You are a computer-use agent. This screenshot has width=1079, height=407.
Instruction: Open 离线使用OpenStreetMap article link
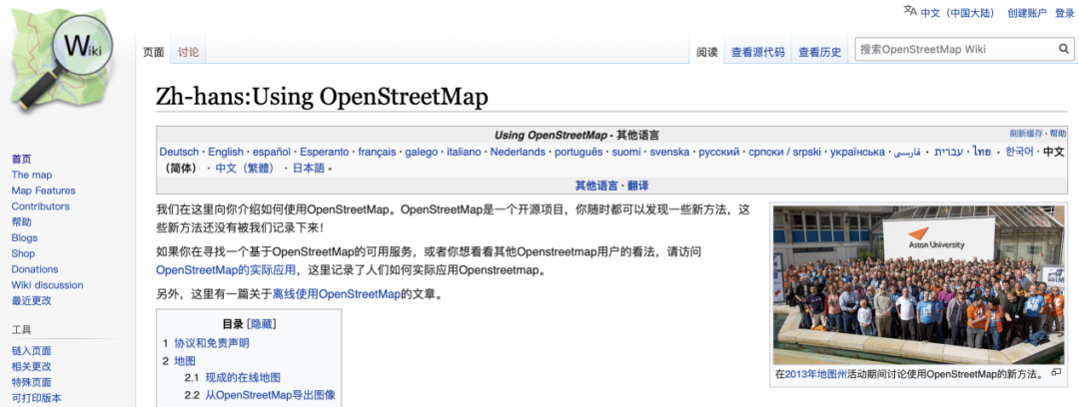point(337,294)
